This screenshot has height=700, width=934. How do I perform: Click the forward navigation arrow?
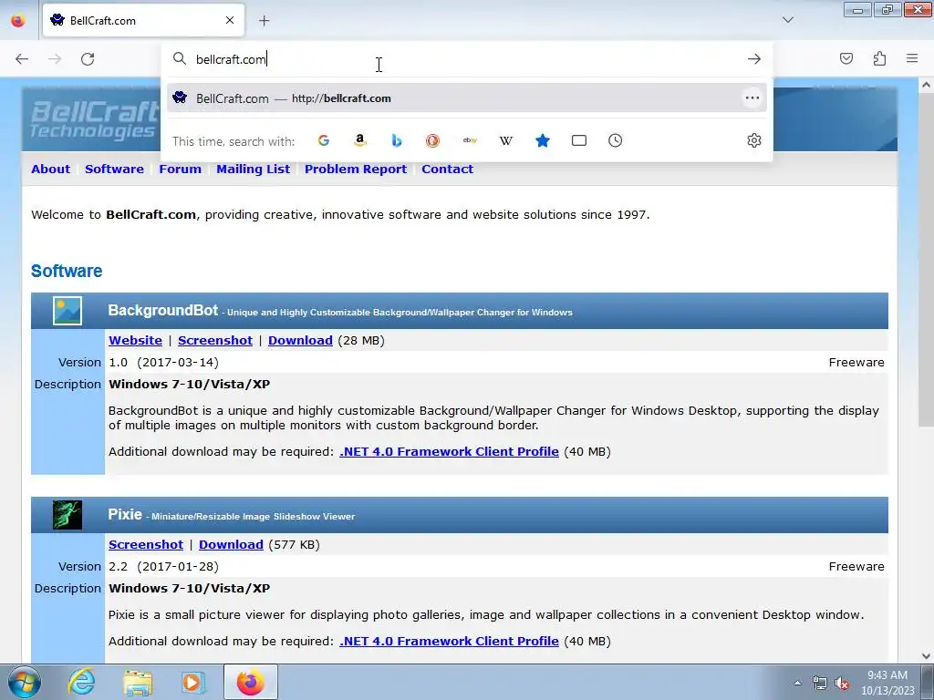[55, 59]
